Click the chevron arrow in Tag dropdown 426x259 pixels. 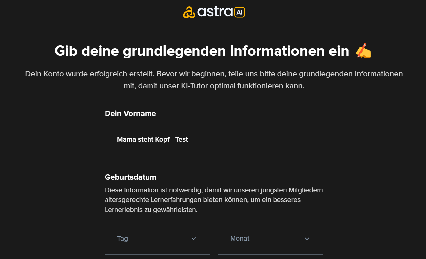pos(194,239)
